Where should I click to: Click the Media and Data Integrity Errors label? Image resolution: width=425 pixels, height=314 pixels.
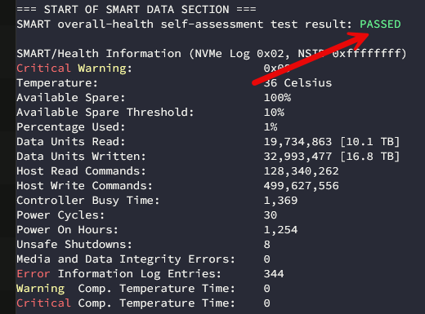[x=126, y=259]
